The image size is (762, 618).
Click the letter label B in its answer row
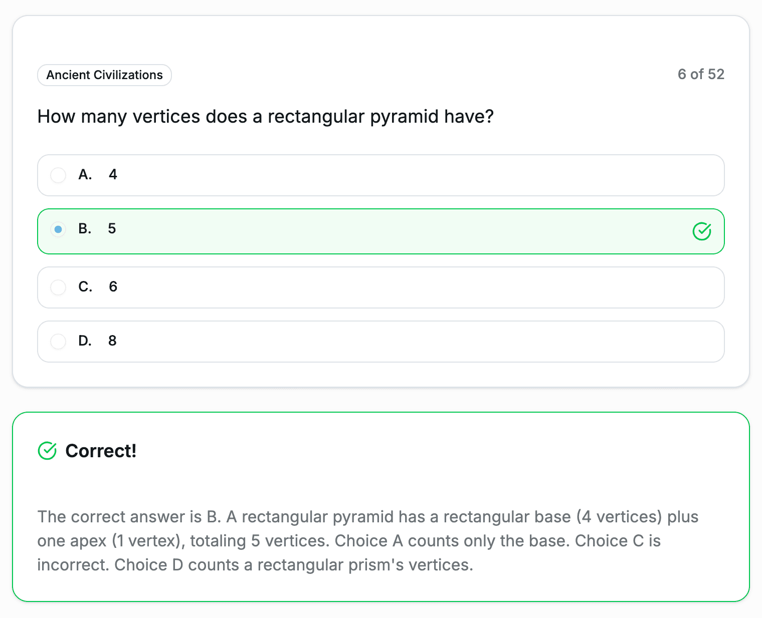point(84,229)
